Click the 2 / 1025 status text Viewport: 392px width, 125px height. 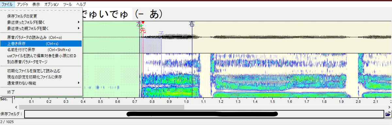[8, 122]
